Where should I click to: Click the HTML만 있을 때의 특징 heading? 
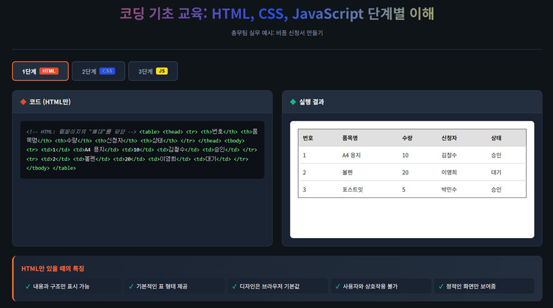(x=52, y=269)
